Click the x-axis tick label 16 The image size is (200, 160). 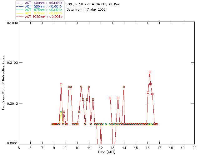(x=148, y=148)
